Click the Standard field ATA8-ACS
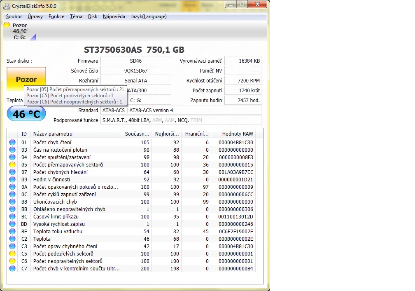Viewport: 415px width, 291px height. (181, 110)
